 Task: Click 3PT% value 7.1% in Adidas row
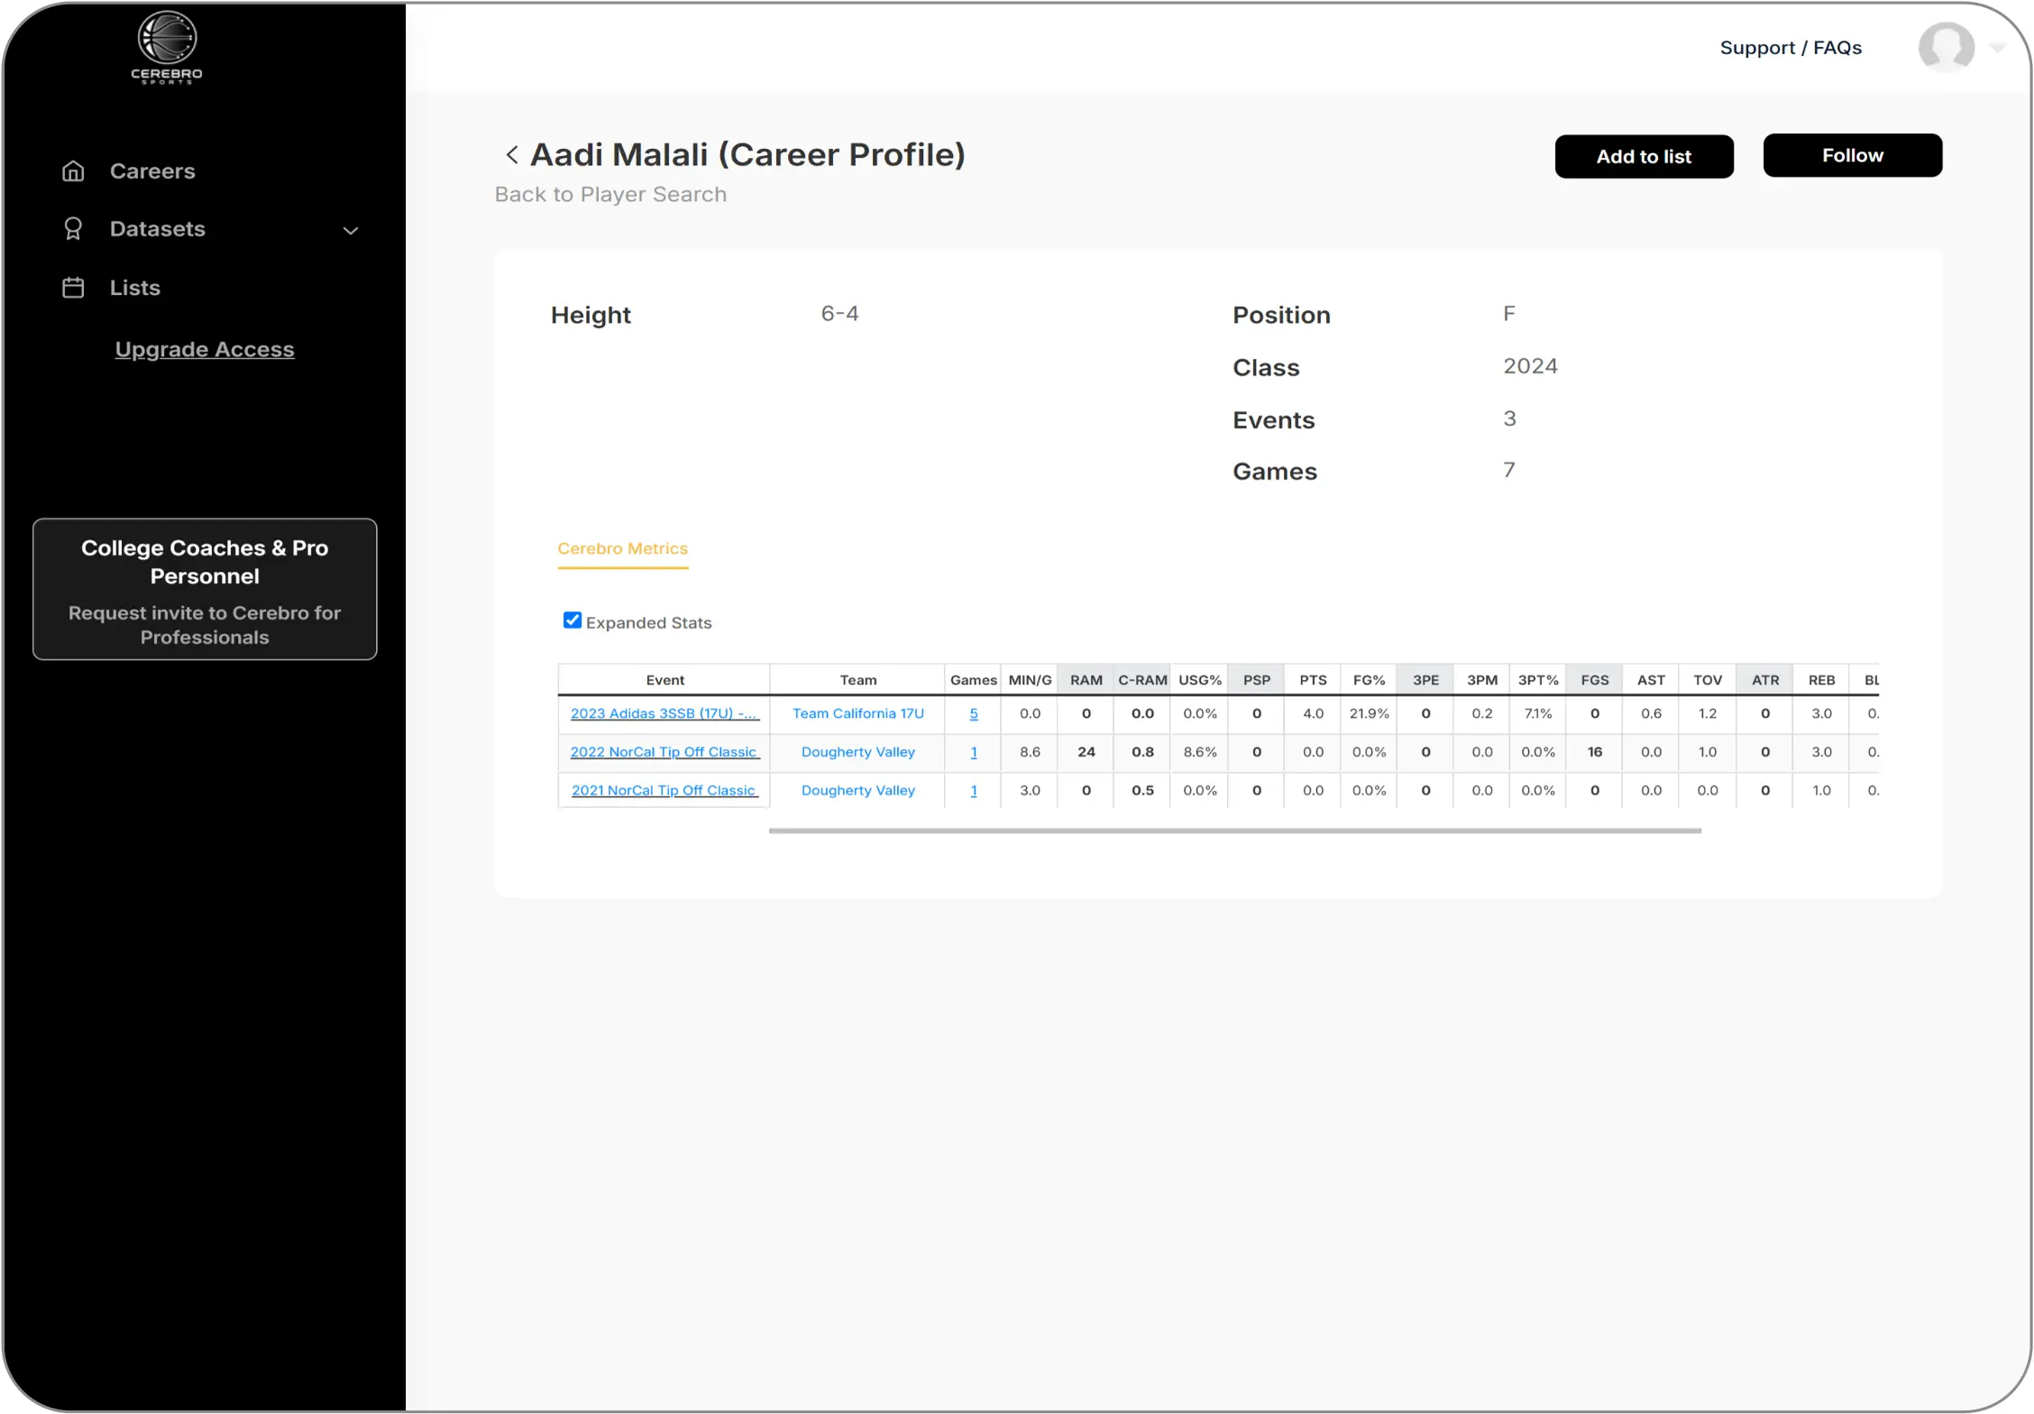(1538, 713)
